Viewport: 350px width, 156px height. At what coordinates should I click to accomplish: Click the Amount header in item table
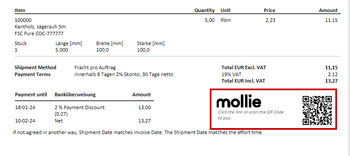click(328, 10)
